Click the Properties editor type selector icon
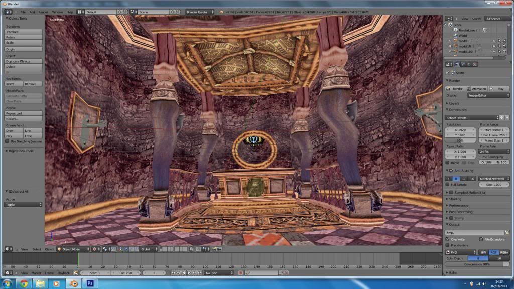Viewport: 514px width, 289px height. point(449,64)
